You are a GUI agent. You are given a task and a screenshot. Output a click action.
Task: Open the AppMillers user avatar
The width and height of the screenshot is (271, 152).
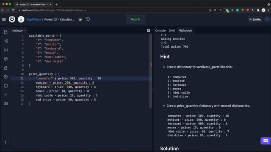[x=21, y=19]
